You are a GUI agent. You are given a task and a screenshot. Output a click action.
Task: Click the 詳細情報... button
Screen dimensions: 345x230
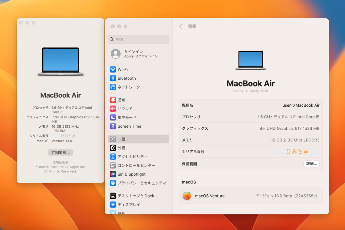coord(60,152)
